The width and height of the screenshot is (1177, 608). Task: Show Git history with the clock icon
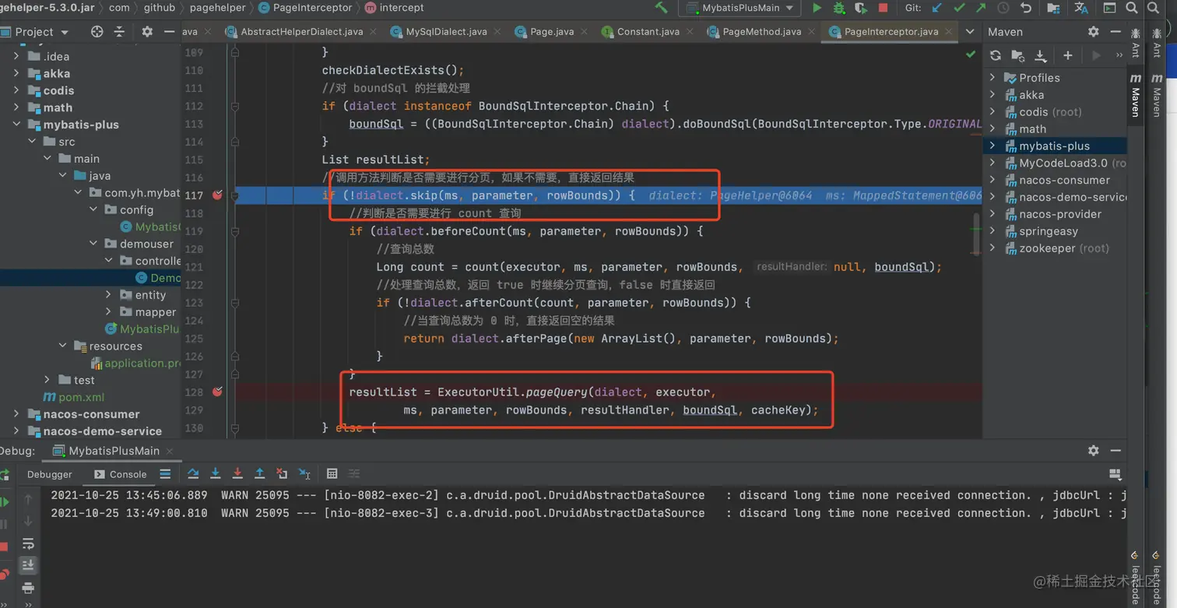tap(1003, 8)
